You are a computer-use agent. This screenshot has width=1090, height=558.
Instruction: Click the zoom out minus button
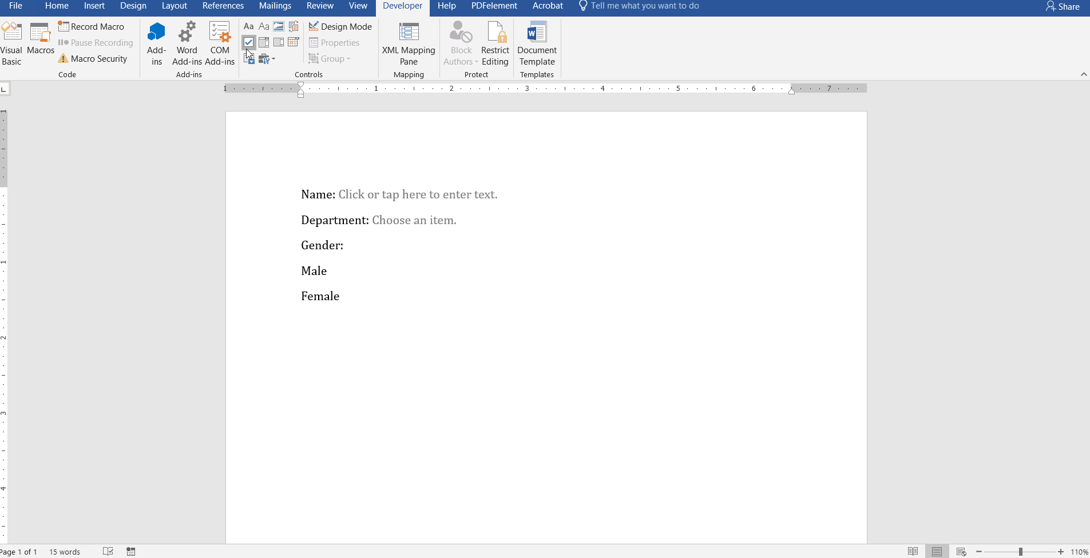tap(979, 552)
